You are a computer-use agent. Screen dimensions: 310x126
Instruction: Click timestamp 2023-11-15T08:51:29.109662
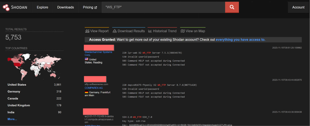point(287,48)
